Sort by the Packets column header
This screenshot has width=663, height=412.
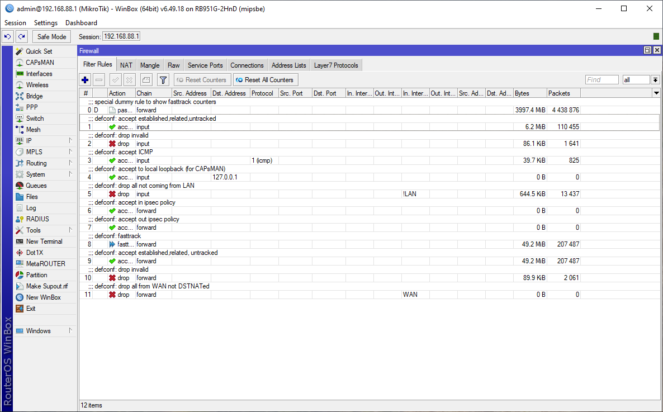(563, 93)
